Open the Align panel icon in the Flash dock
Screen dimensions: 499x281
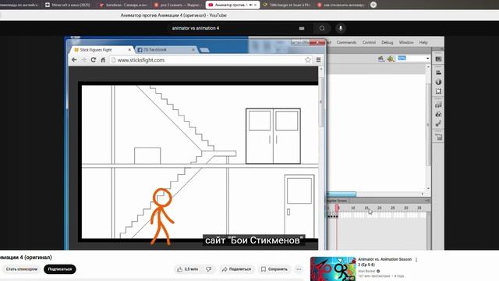(438, 73)
